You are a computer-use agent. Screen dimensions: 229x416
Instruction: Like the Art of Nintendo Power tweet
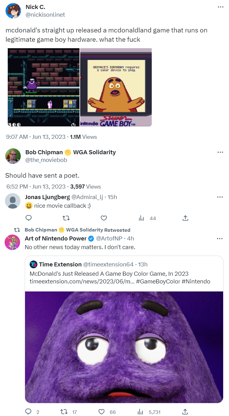coord(101,412)
